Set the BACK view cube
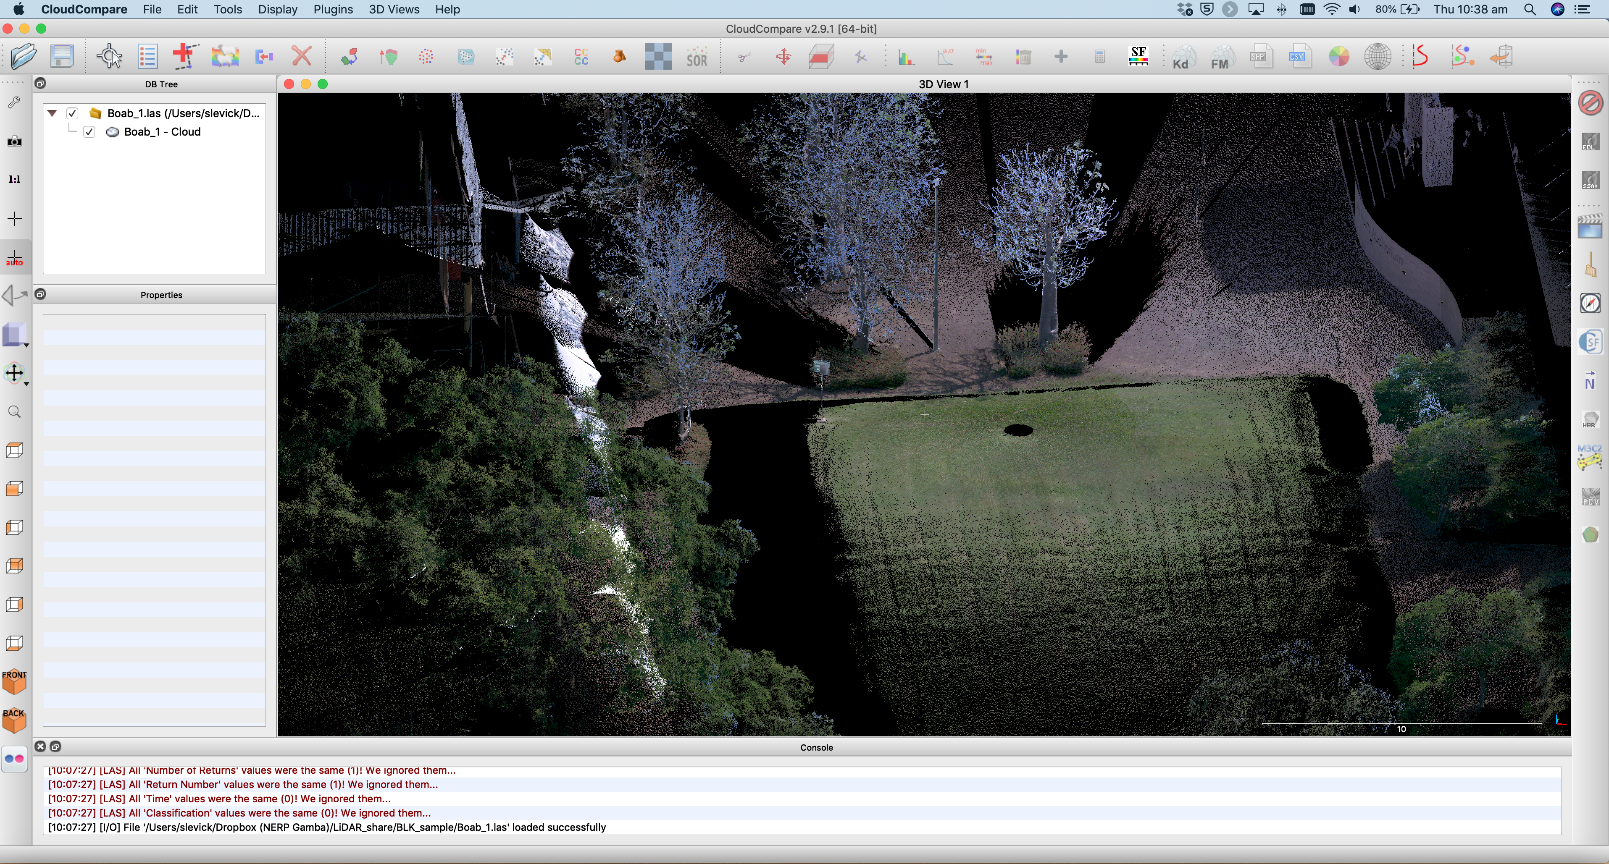 [14, 720]
